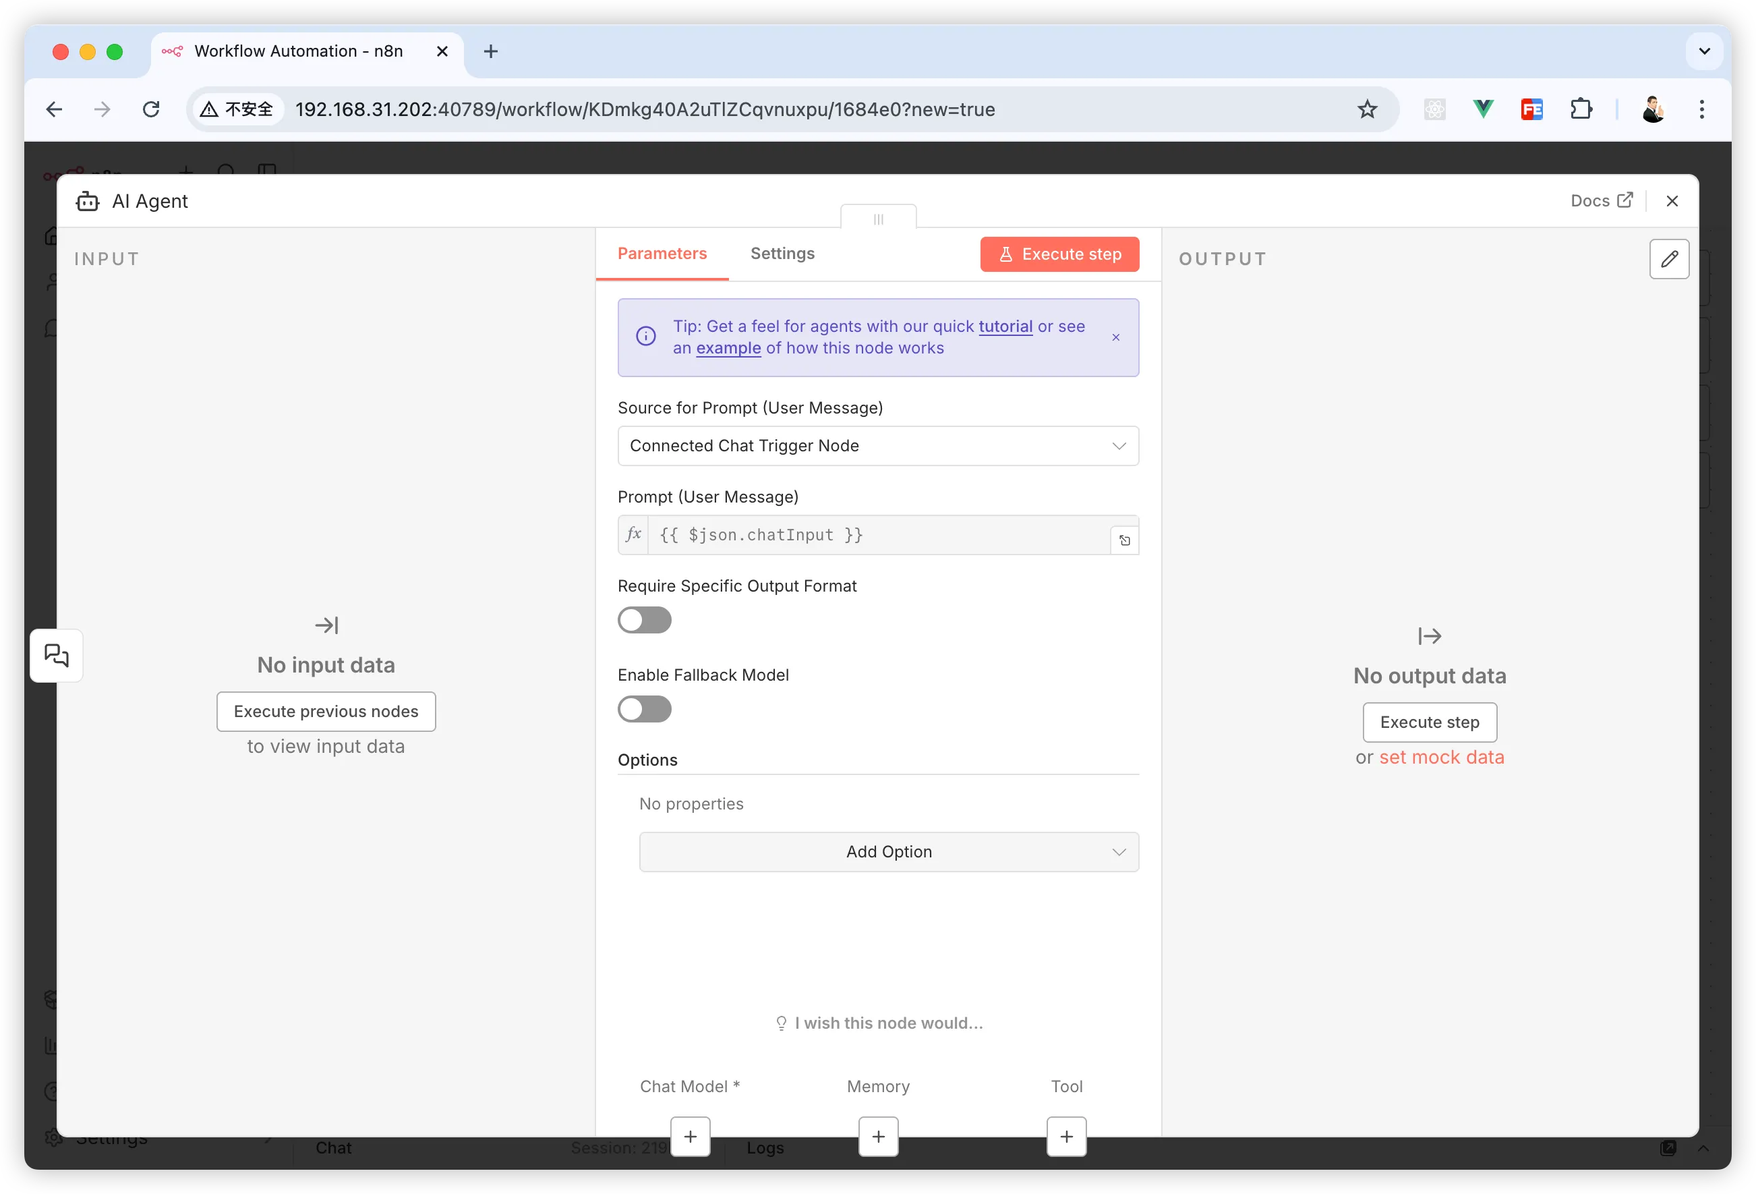Add a Chat Model sub-node
The width and height of the screenshot is (1756, 1194).
[x=690, y=1137]
